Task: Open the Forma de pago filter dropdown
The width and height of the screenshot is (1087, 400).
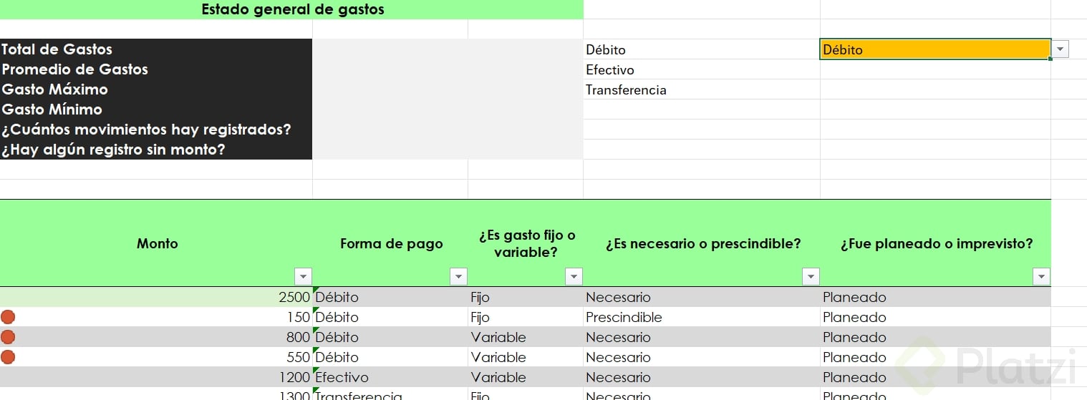Action: (x=459, y=277)
